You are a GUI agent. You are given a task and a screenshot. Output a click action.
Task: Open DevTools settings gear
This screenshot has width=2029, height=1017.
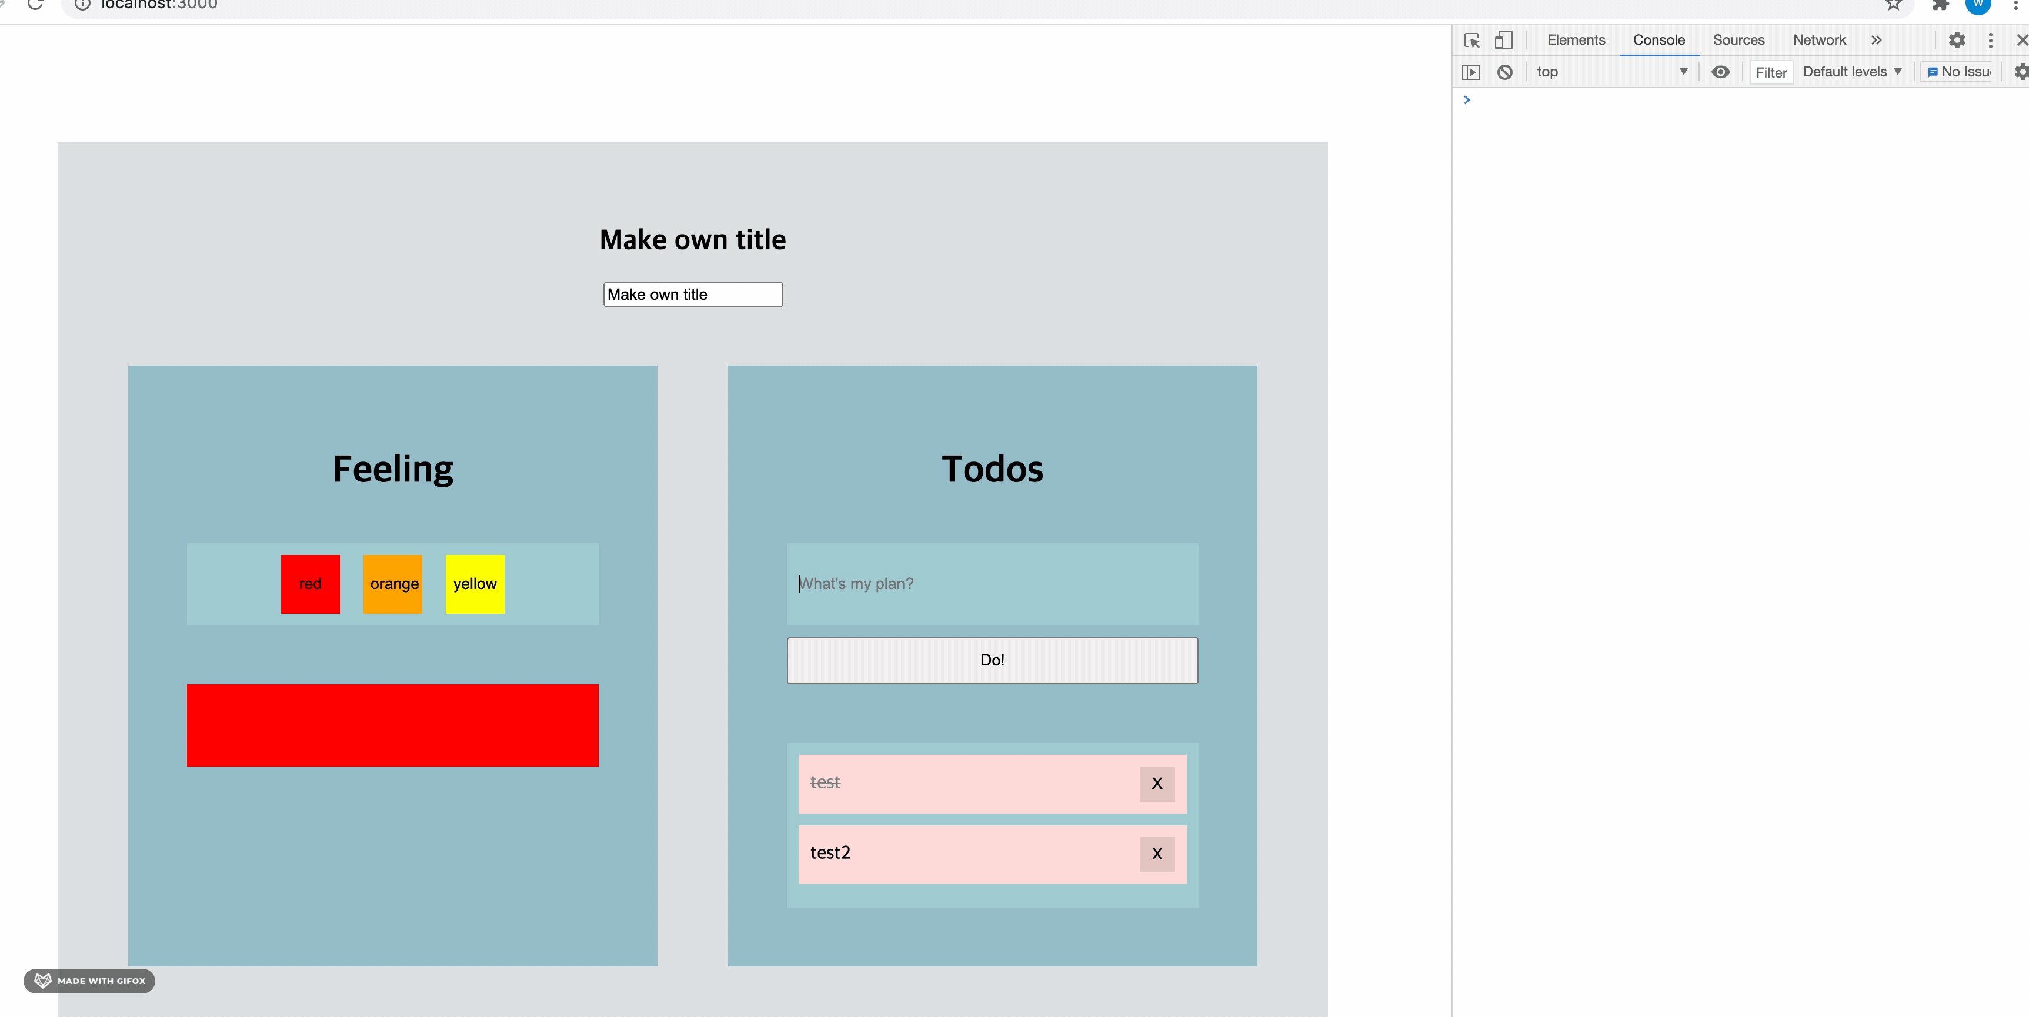click(1957, 40)
